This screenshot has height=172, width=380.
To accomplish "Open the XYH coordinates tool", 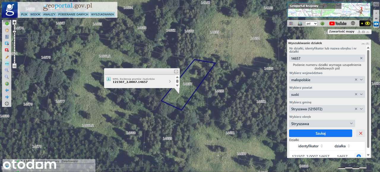I will click(7, 63).
